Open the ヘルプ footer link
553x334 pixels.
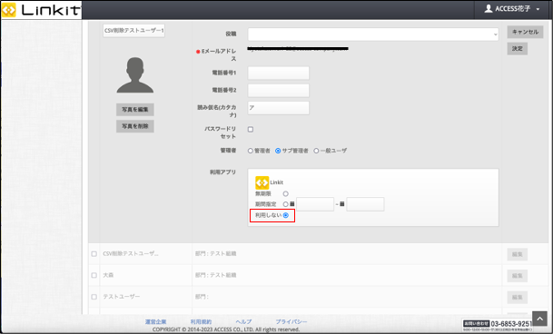coord(243,321)
